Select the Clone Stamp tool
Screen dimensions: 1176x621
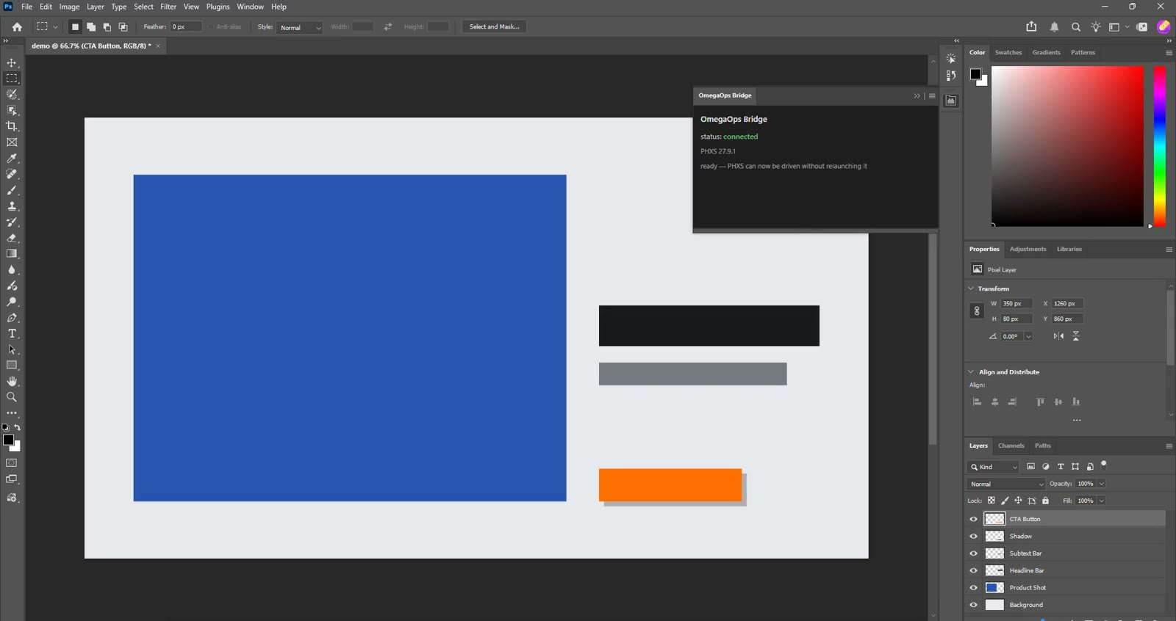pos(12,206)
